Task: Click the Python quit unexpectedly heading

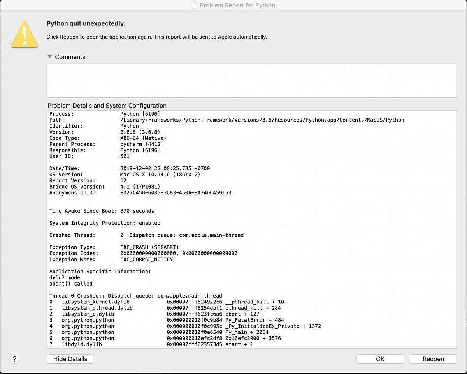Action: 86,23
